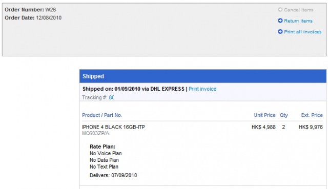Click the disabled Cancel items text
The width and height of the screenshot is (328, 189).
tap(298, 10)
